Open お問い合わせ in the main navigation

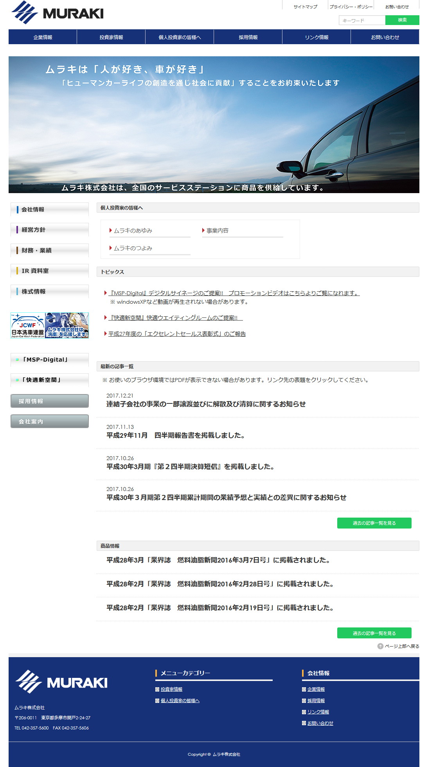[x=385, y=37]
